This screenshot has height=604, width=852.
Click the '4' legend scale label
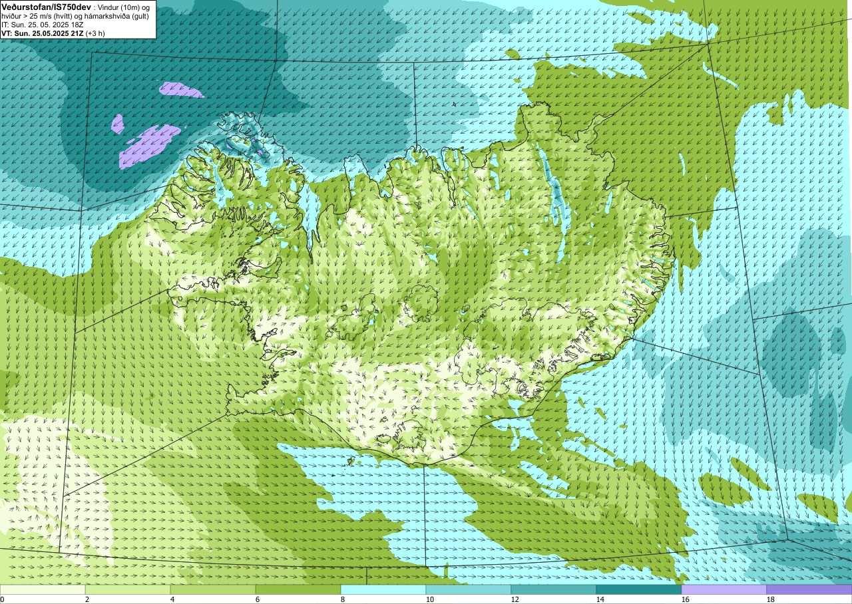[x=172, y=599]
